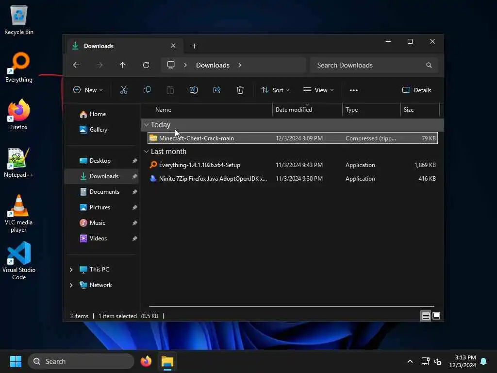Viewport: 497px width, 373px height.
Task: Click the pin icon next to Videos
Action: click(135, 238)
